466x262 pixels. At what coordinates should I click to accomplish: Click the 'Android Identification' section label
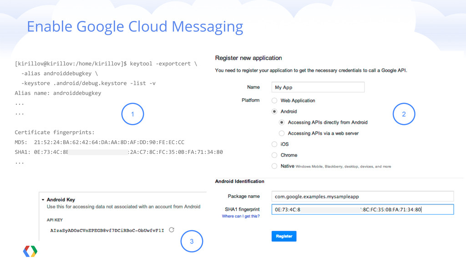pos(239,181)
